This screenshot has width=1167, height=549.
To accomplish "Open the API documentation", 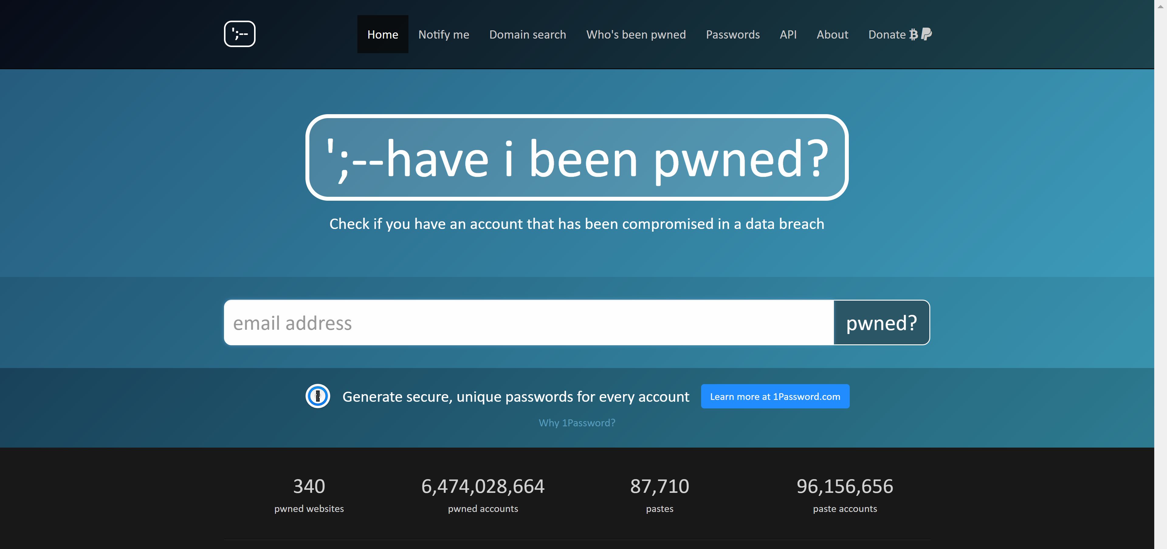I will (x=788, y=34).
